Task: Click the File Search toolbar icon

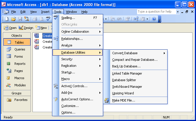Action: coord(26,19)
